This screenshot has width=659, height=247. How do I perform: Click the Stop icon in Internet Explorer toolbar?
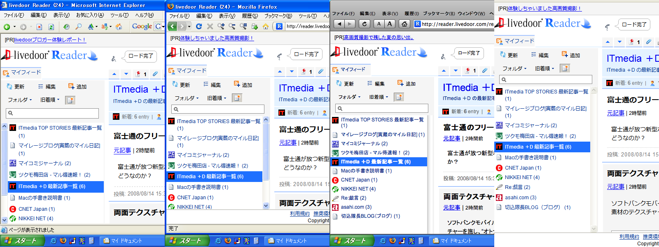click(39, 27)
